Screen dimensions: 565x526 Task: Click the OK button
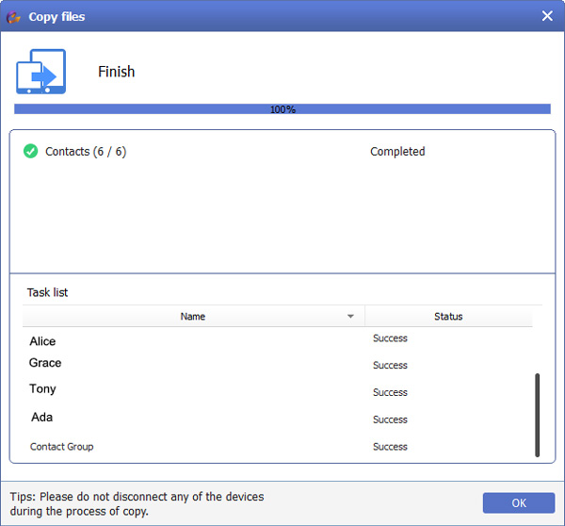pyautogui.click(x=518, y=503)
